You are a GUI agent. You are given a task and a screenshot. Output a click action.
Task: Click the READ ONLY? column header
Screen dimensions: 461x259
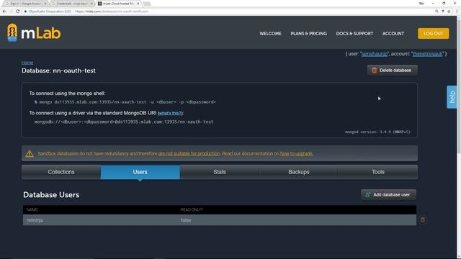(192, 209)
